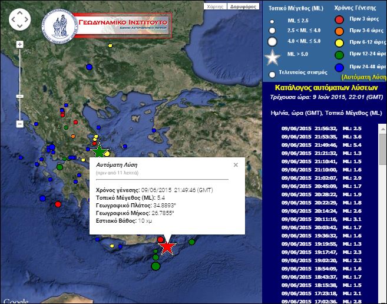Image resolution: width=387 pixels, height=304 pixels.
Task: Zoom in with the plus button
Action: (20, 44)
